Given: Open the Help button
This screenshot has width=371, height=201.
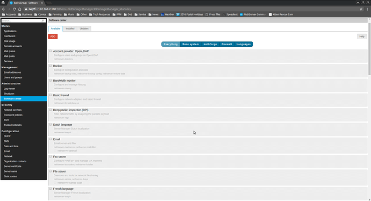Looking at the screenshot, I should (362, 37).
